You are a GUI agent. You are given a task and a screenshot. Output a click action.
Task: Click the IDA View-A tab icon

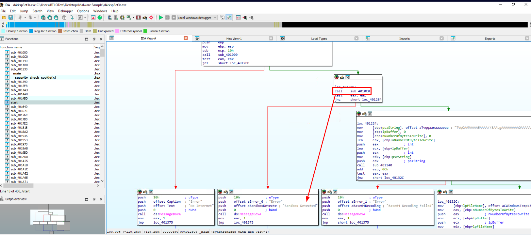point(112,38)
